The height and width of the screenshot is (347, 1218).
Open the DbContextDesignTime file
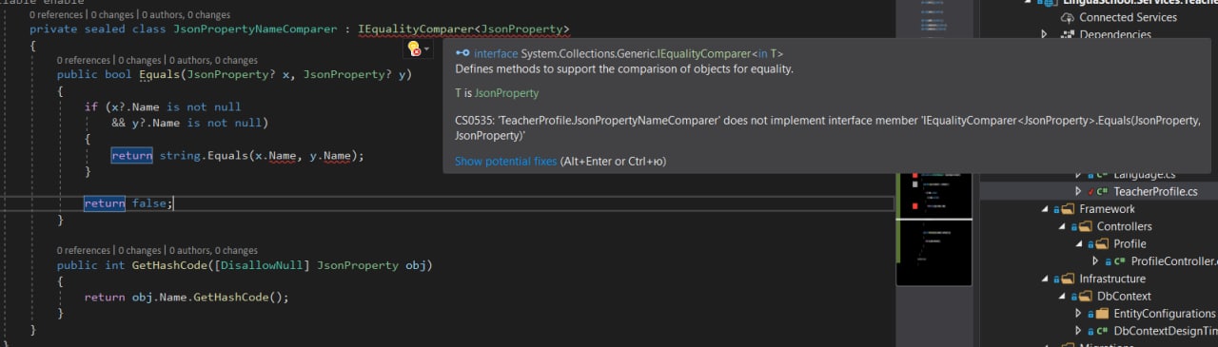[1165, 331]
